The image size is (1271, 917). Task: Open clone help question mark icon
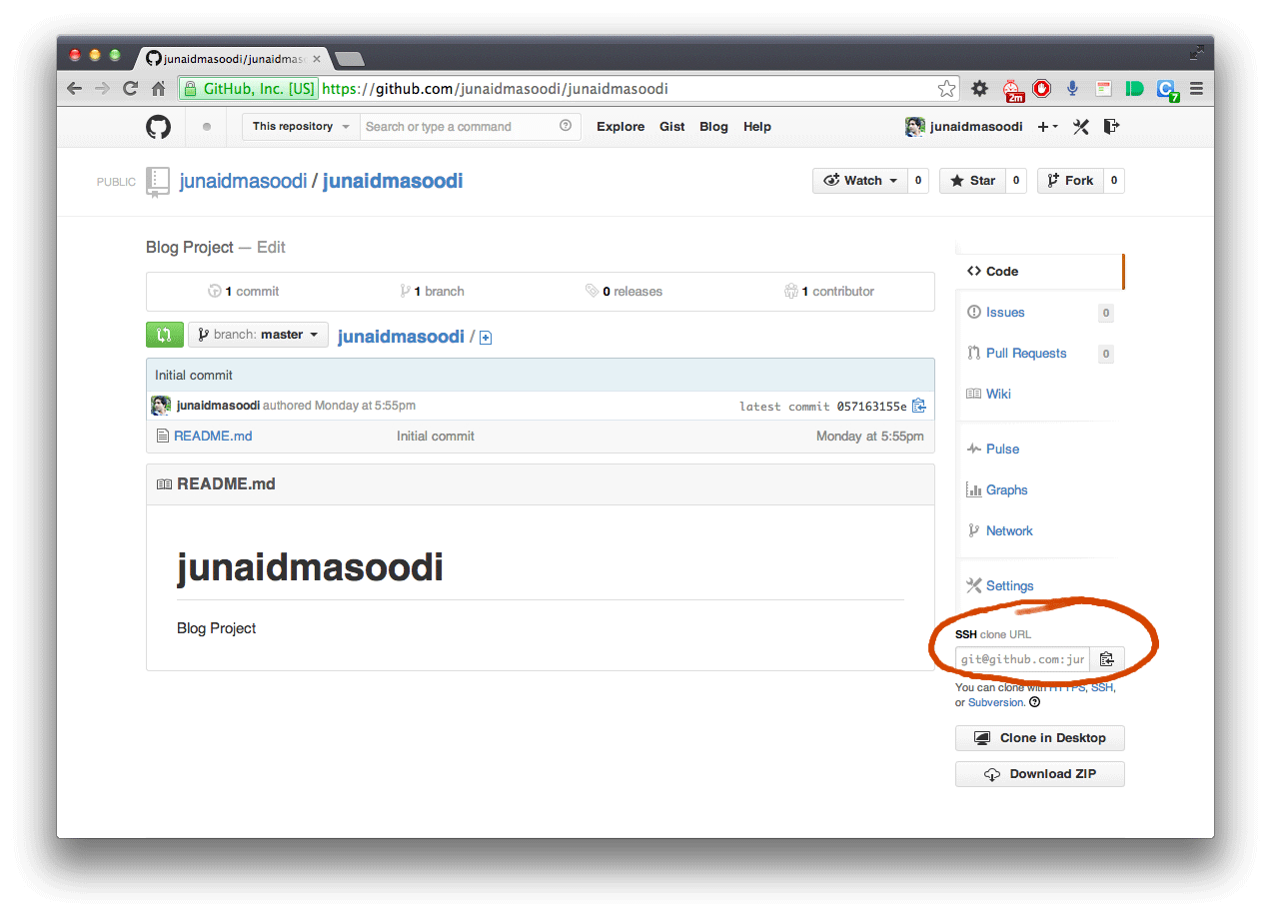1035,702
